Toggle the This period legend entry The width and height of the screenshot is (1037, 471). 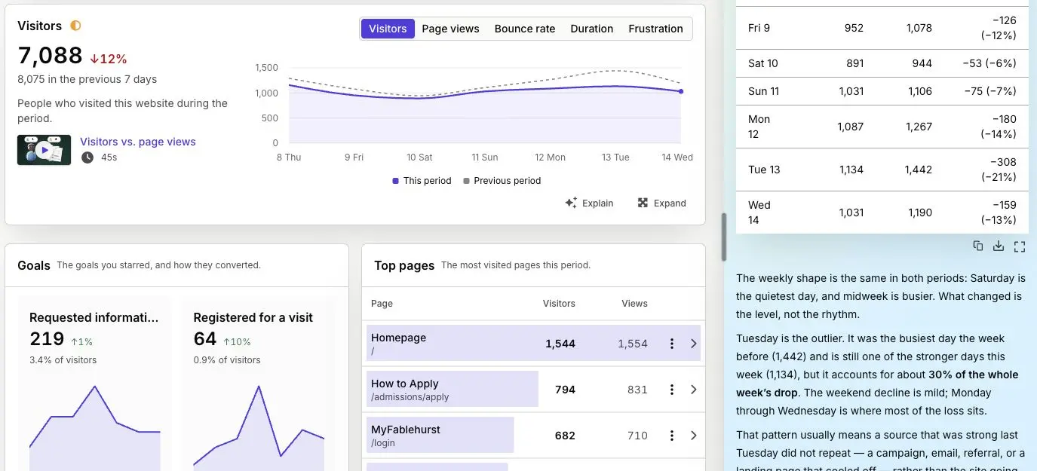(x=422, y=181)
